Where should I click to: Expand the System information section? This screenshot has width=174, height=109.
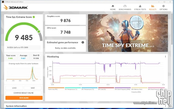coord(16,106)
